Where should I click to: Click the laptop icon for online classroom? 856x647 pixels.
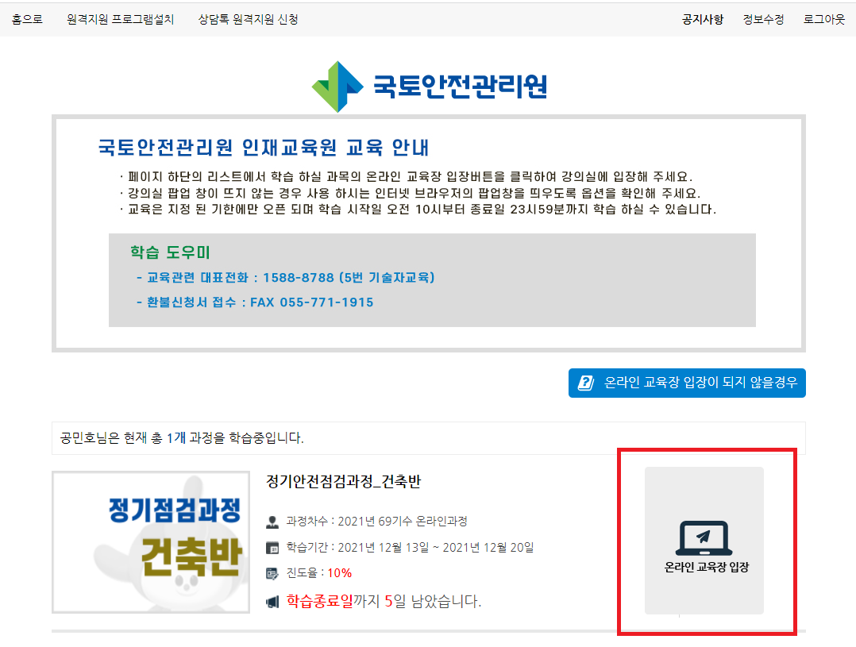pos(704,537)
